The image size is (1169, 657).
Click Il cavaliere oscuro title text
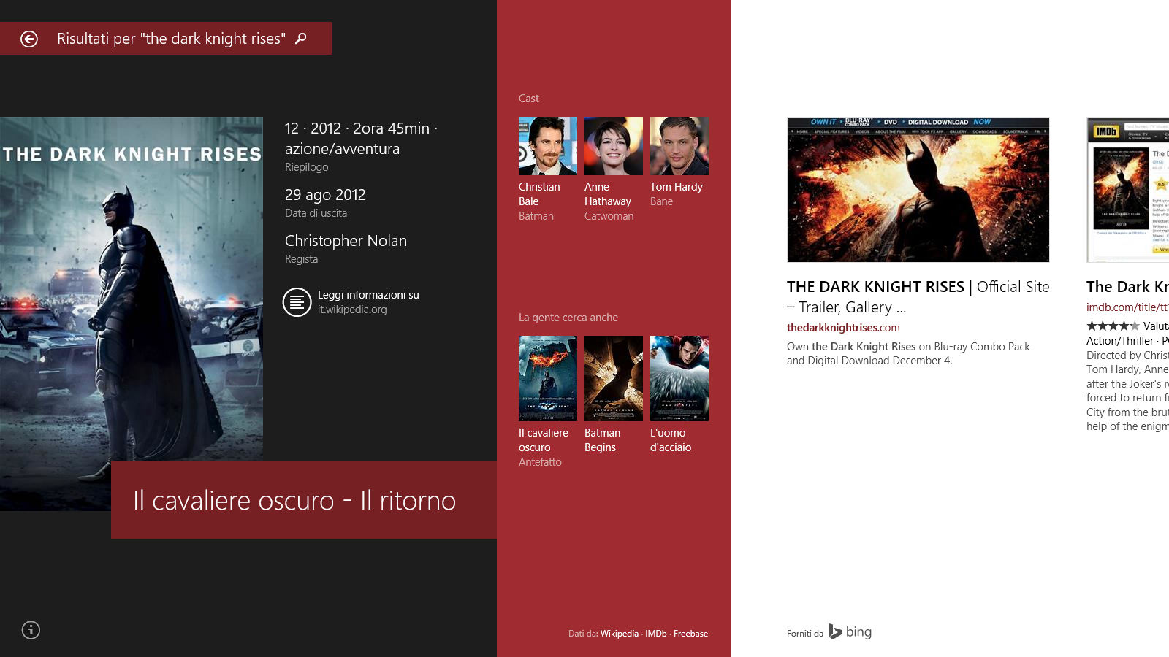point(544,440)
